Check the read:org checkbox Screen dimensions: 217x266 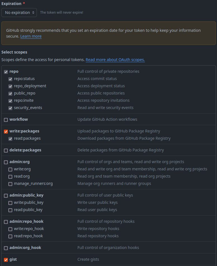click(10, 176)
